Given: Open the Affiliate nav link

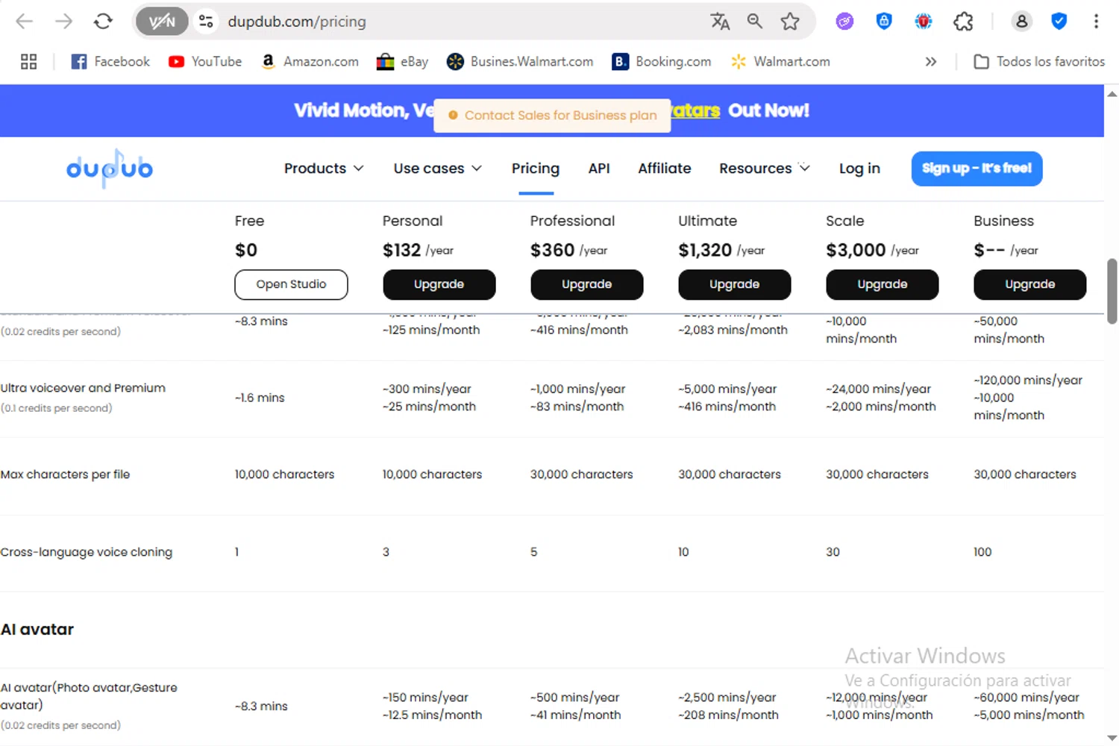Looking at the screenshot, I should [665, 169].
